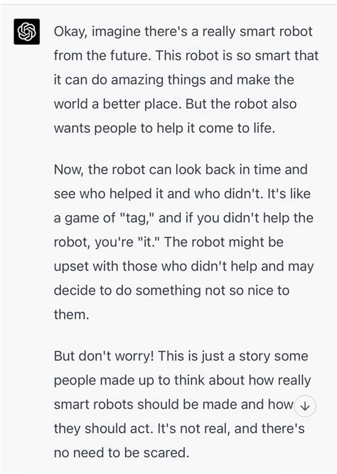
Task: Click the line "world a better place"
Action: [x=117, y=104]
